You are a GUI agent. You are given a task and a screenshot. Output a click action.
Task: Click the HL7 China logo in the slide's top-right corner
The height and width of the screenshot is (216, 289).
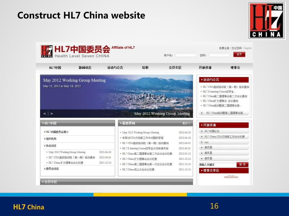pos(266,21)
